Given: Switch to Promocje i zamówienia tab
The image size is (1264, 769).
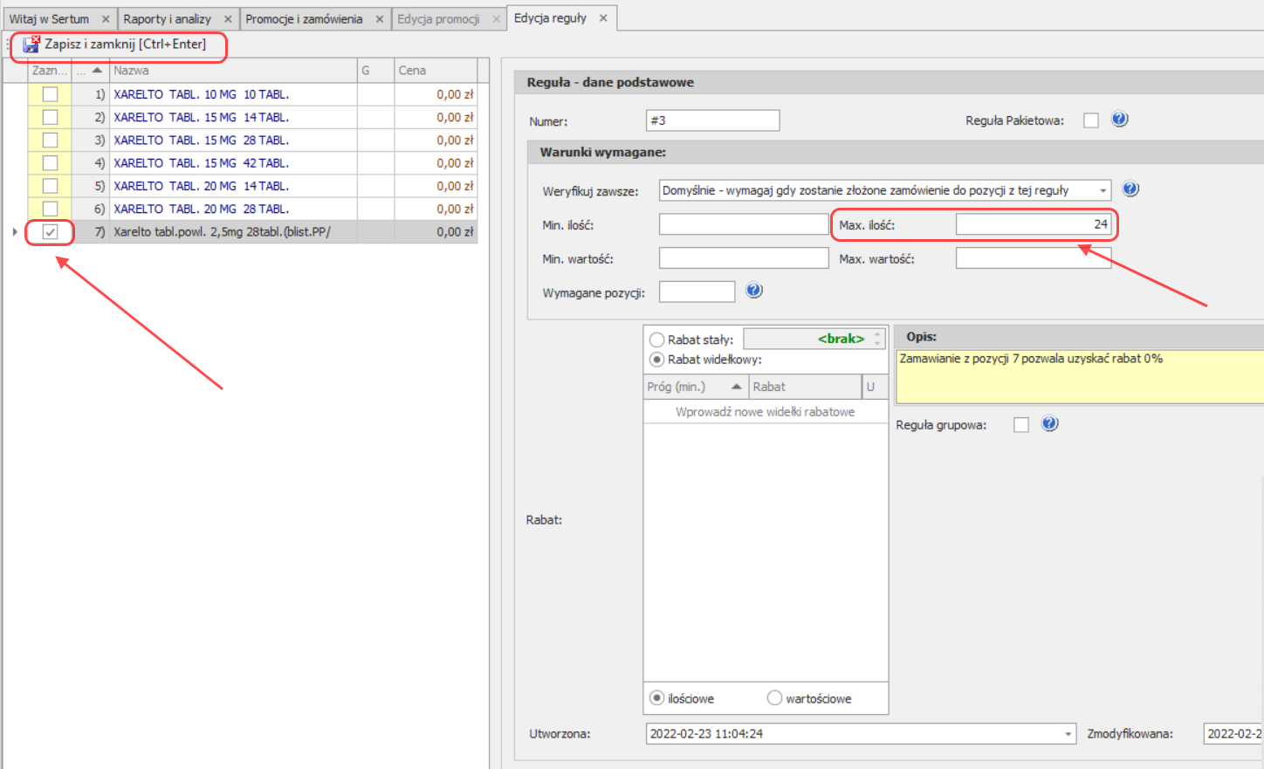Looking at the screenshot, I should tap(304, 19).
